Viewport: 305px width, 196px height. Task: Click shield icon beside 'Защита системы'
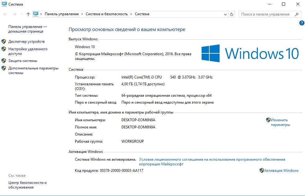(4, 60)
